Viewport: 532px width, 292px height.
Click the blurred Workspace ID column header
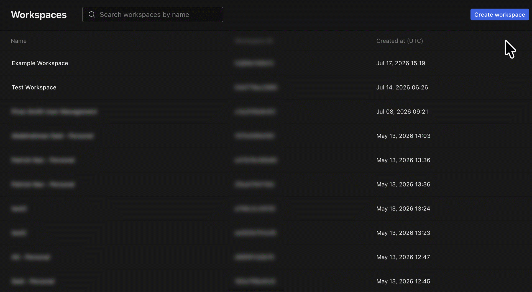coord(254,41)
